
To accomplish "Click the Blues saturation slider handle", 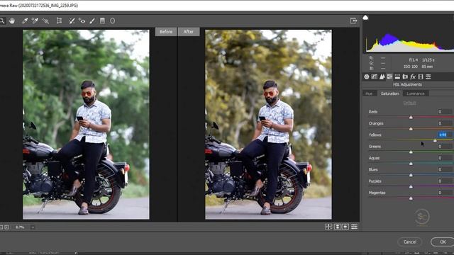I will [x=411, y=175].
